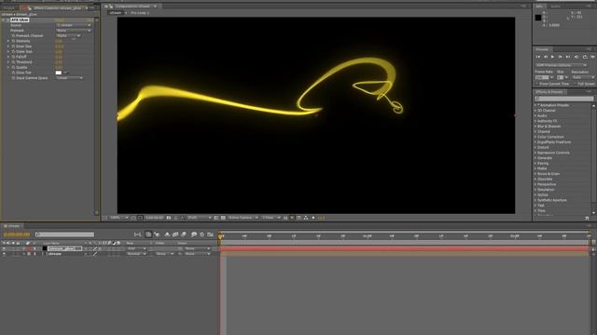Select the Preview panel tab

[542, 49]
